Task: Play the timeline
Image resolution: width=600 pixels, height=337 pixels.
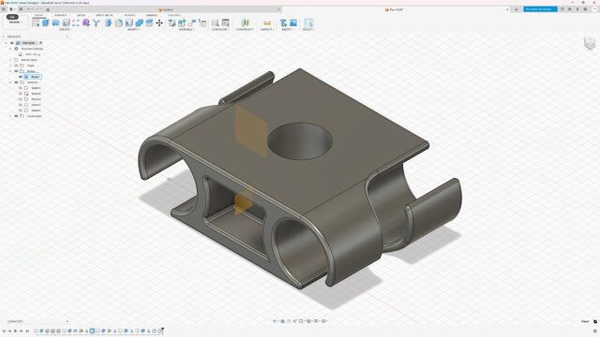Action: (x=15, y=330)
